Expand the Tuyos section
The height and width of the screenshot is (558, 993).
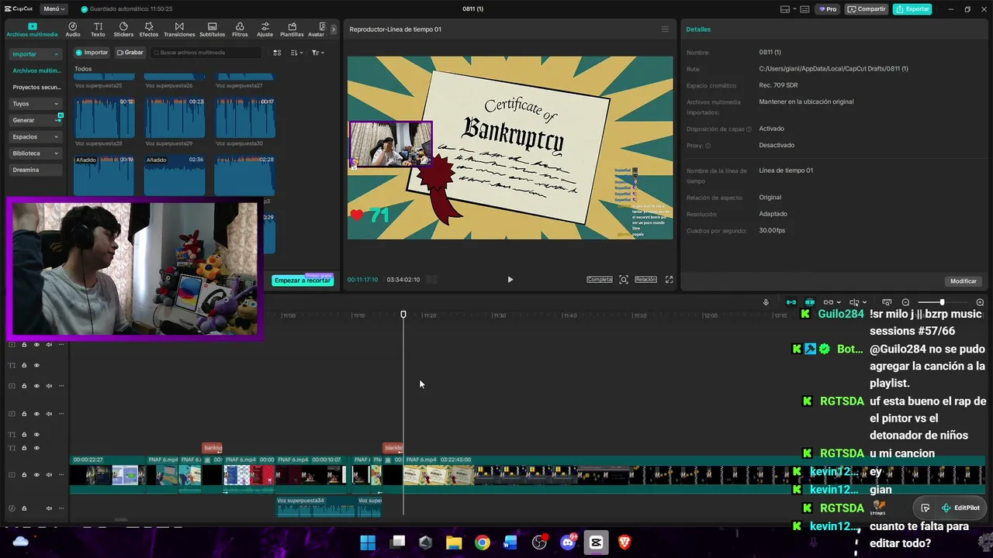pos(36,104)
